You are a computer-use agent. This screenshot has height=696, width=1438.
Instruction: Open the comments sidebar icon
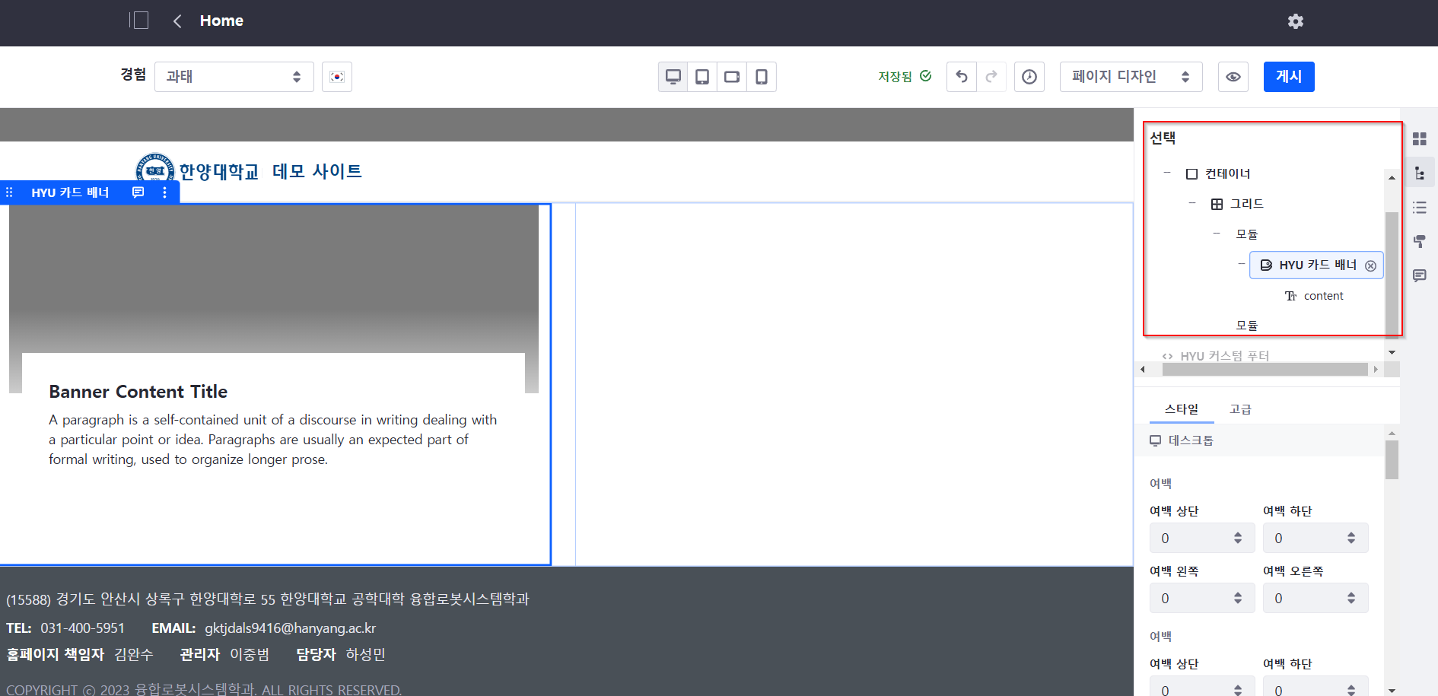coord(1419,275)
